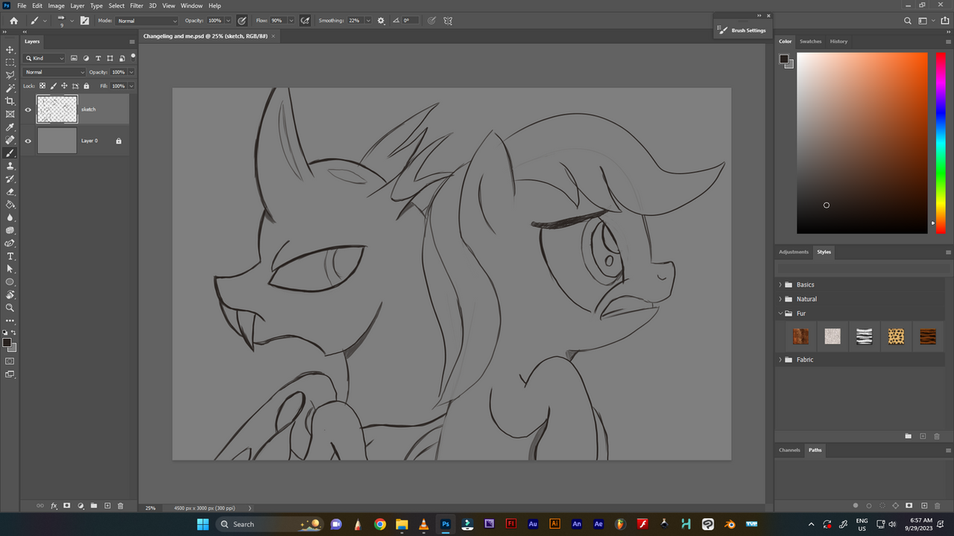Select the Zoom tool

point(10,307)
